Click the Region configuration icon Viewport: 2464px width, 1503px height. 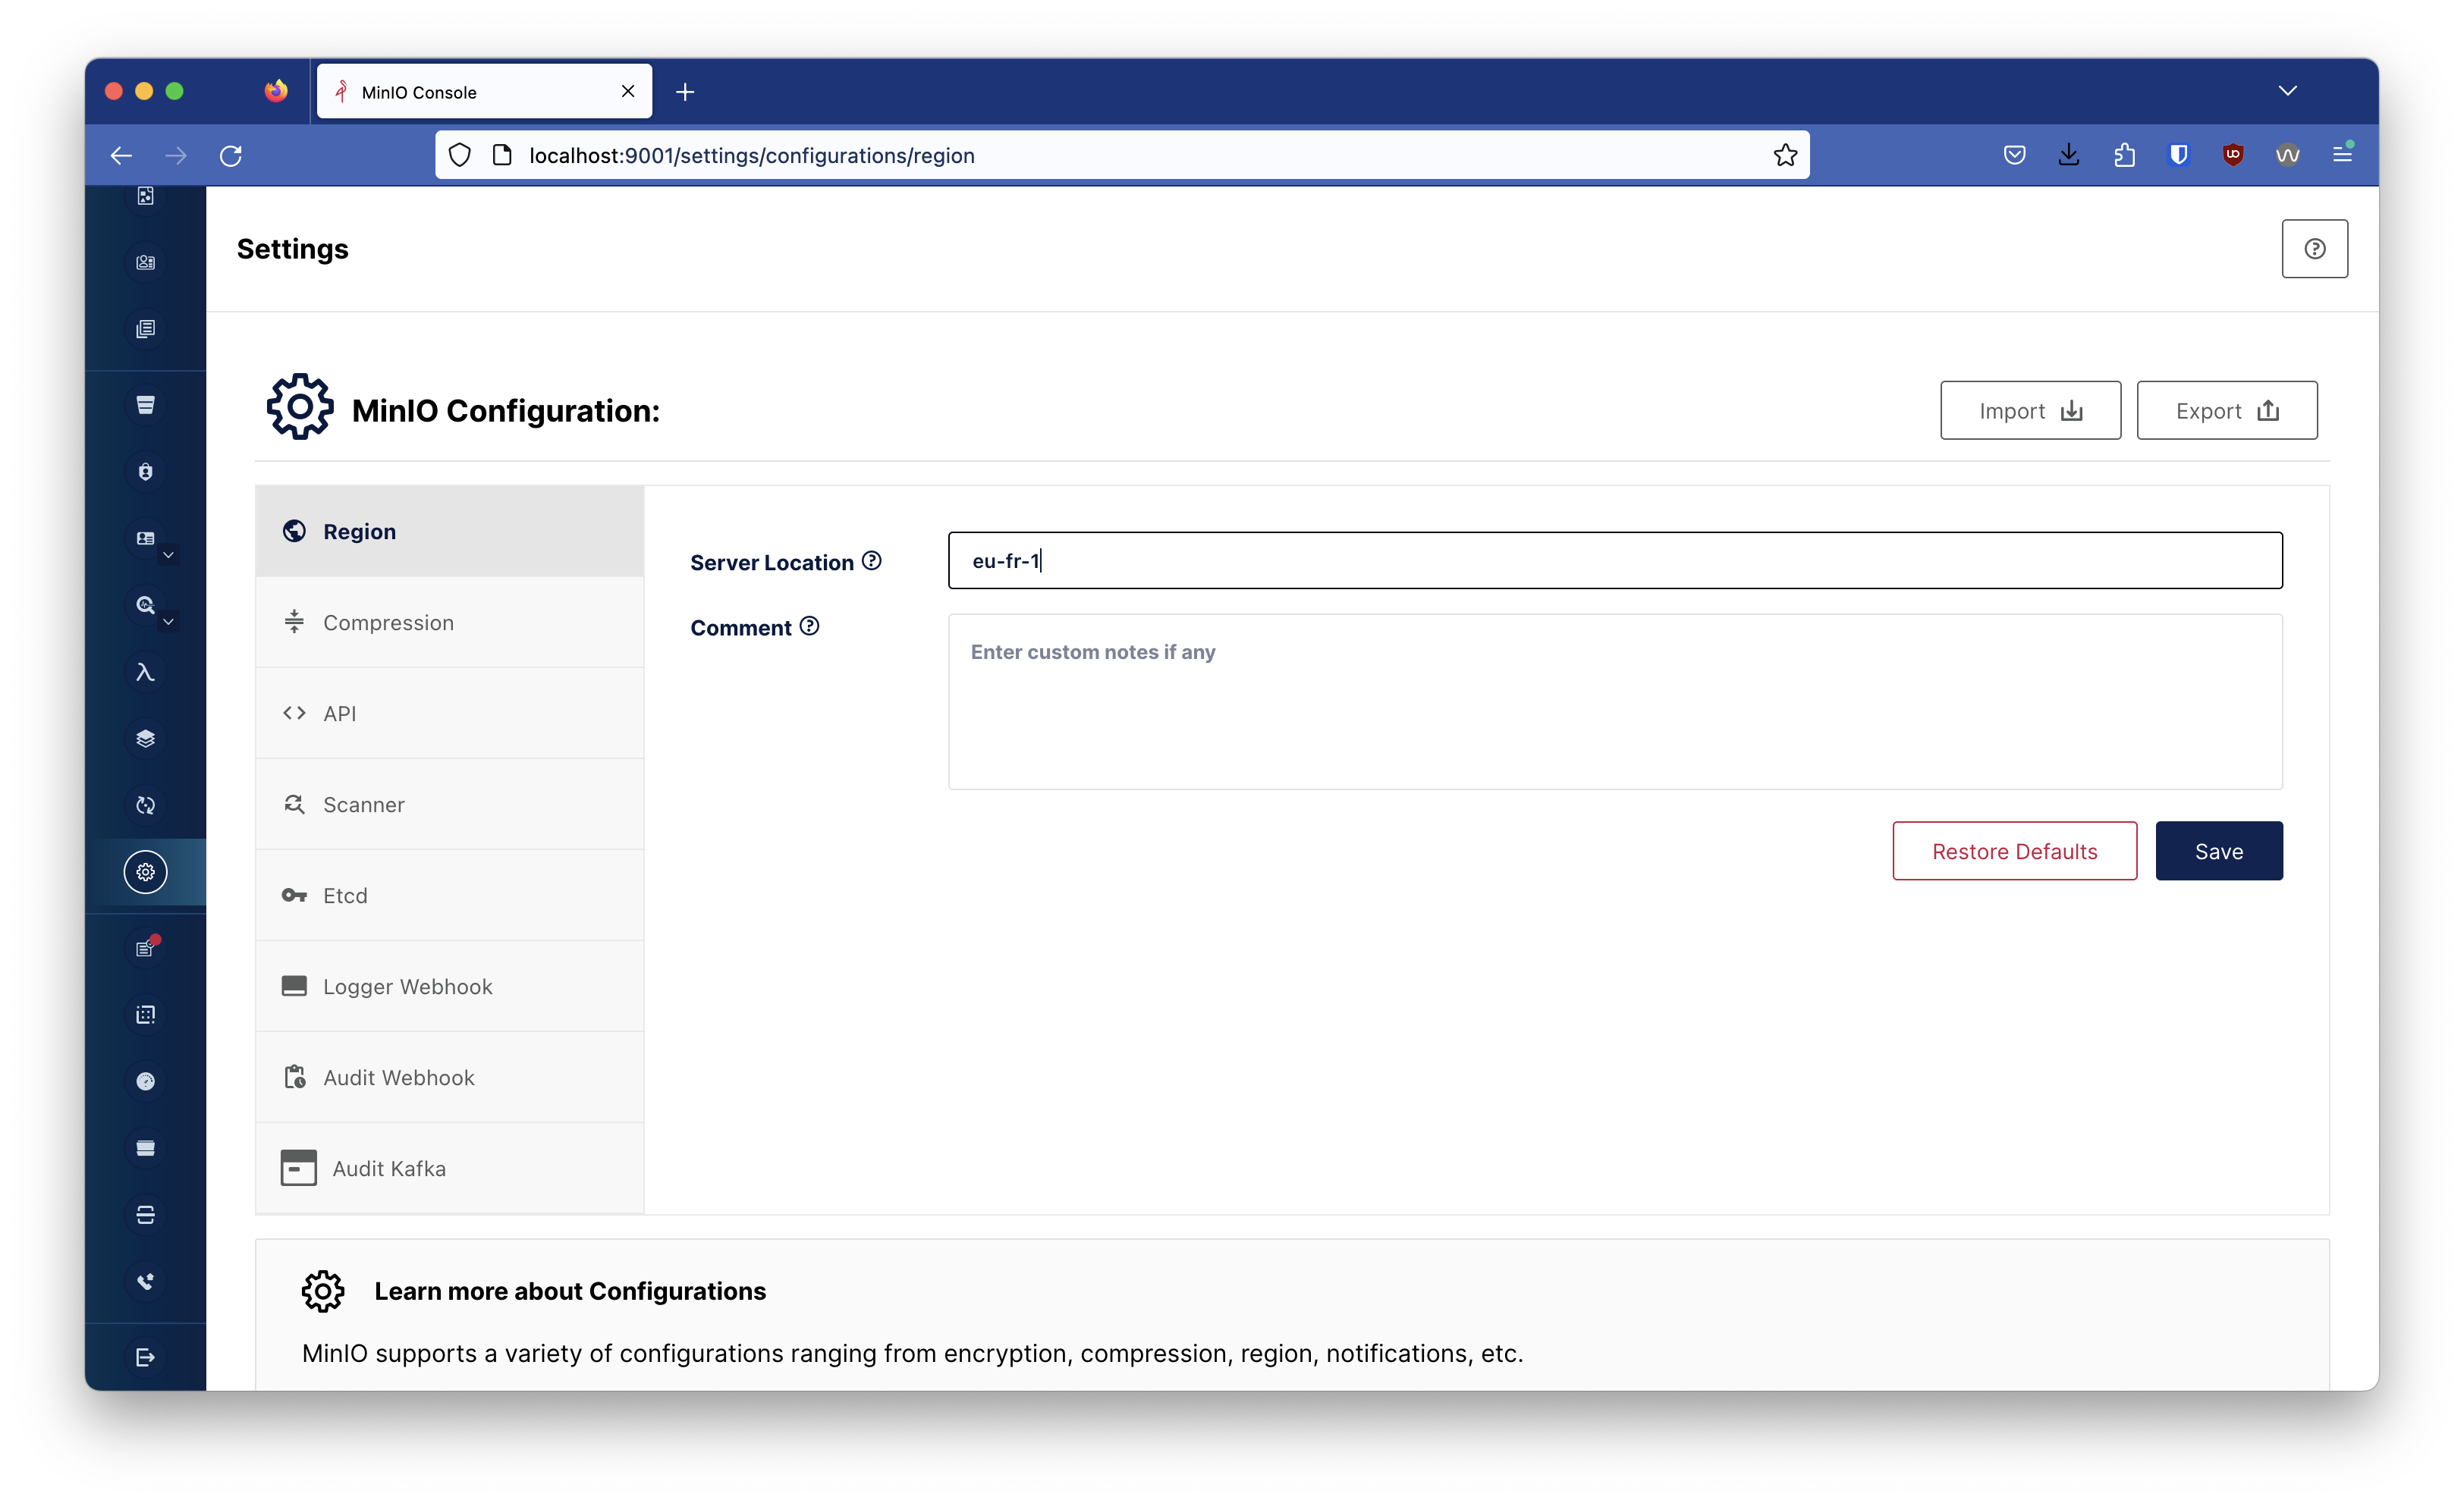[x=296, y=530]
